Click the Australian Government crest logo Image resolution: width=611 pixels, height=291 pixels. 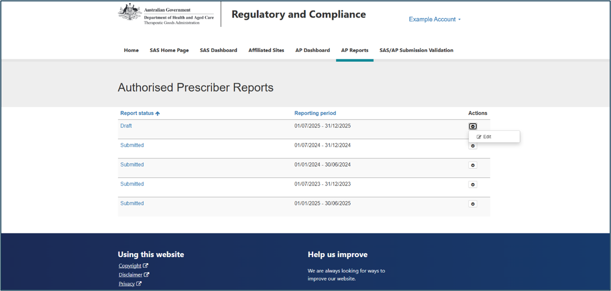click(130, 12)
